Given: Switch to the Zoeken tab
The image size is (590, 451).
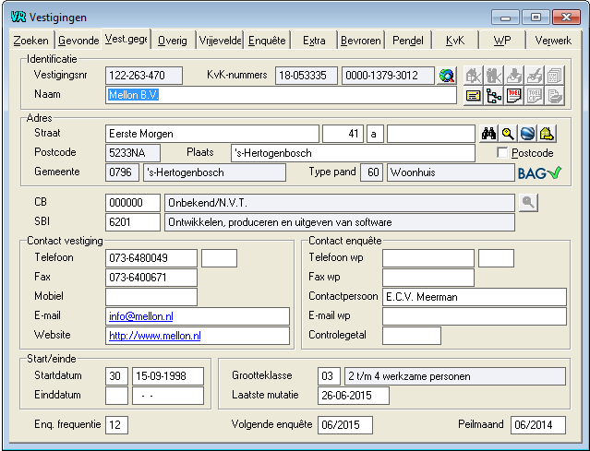Looking at the screenshot, I should (30, 41).
